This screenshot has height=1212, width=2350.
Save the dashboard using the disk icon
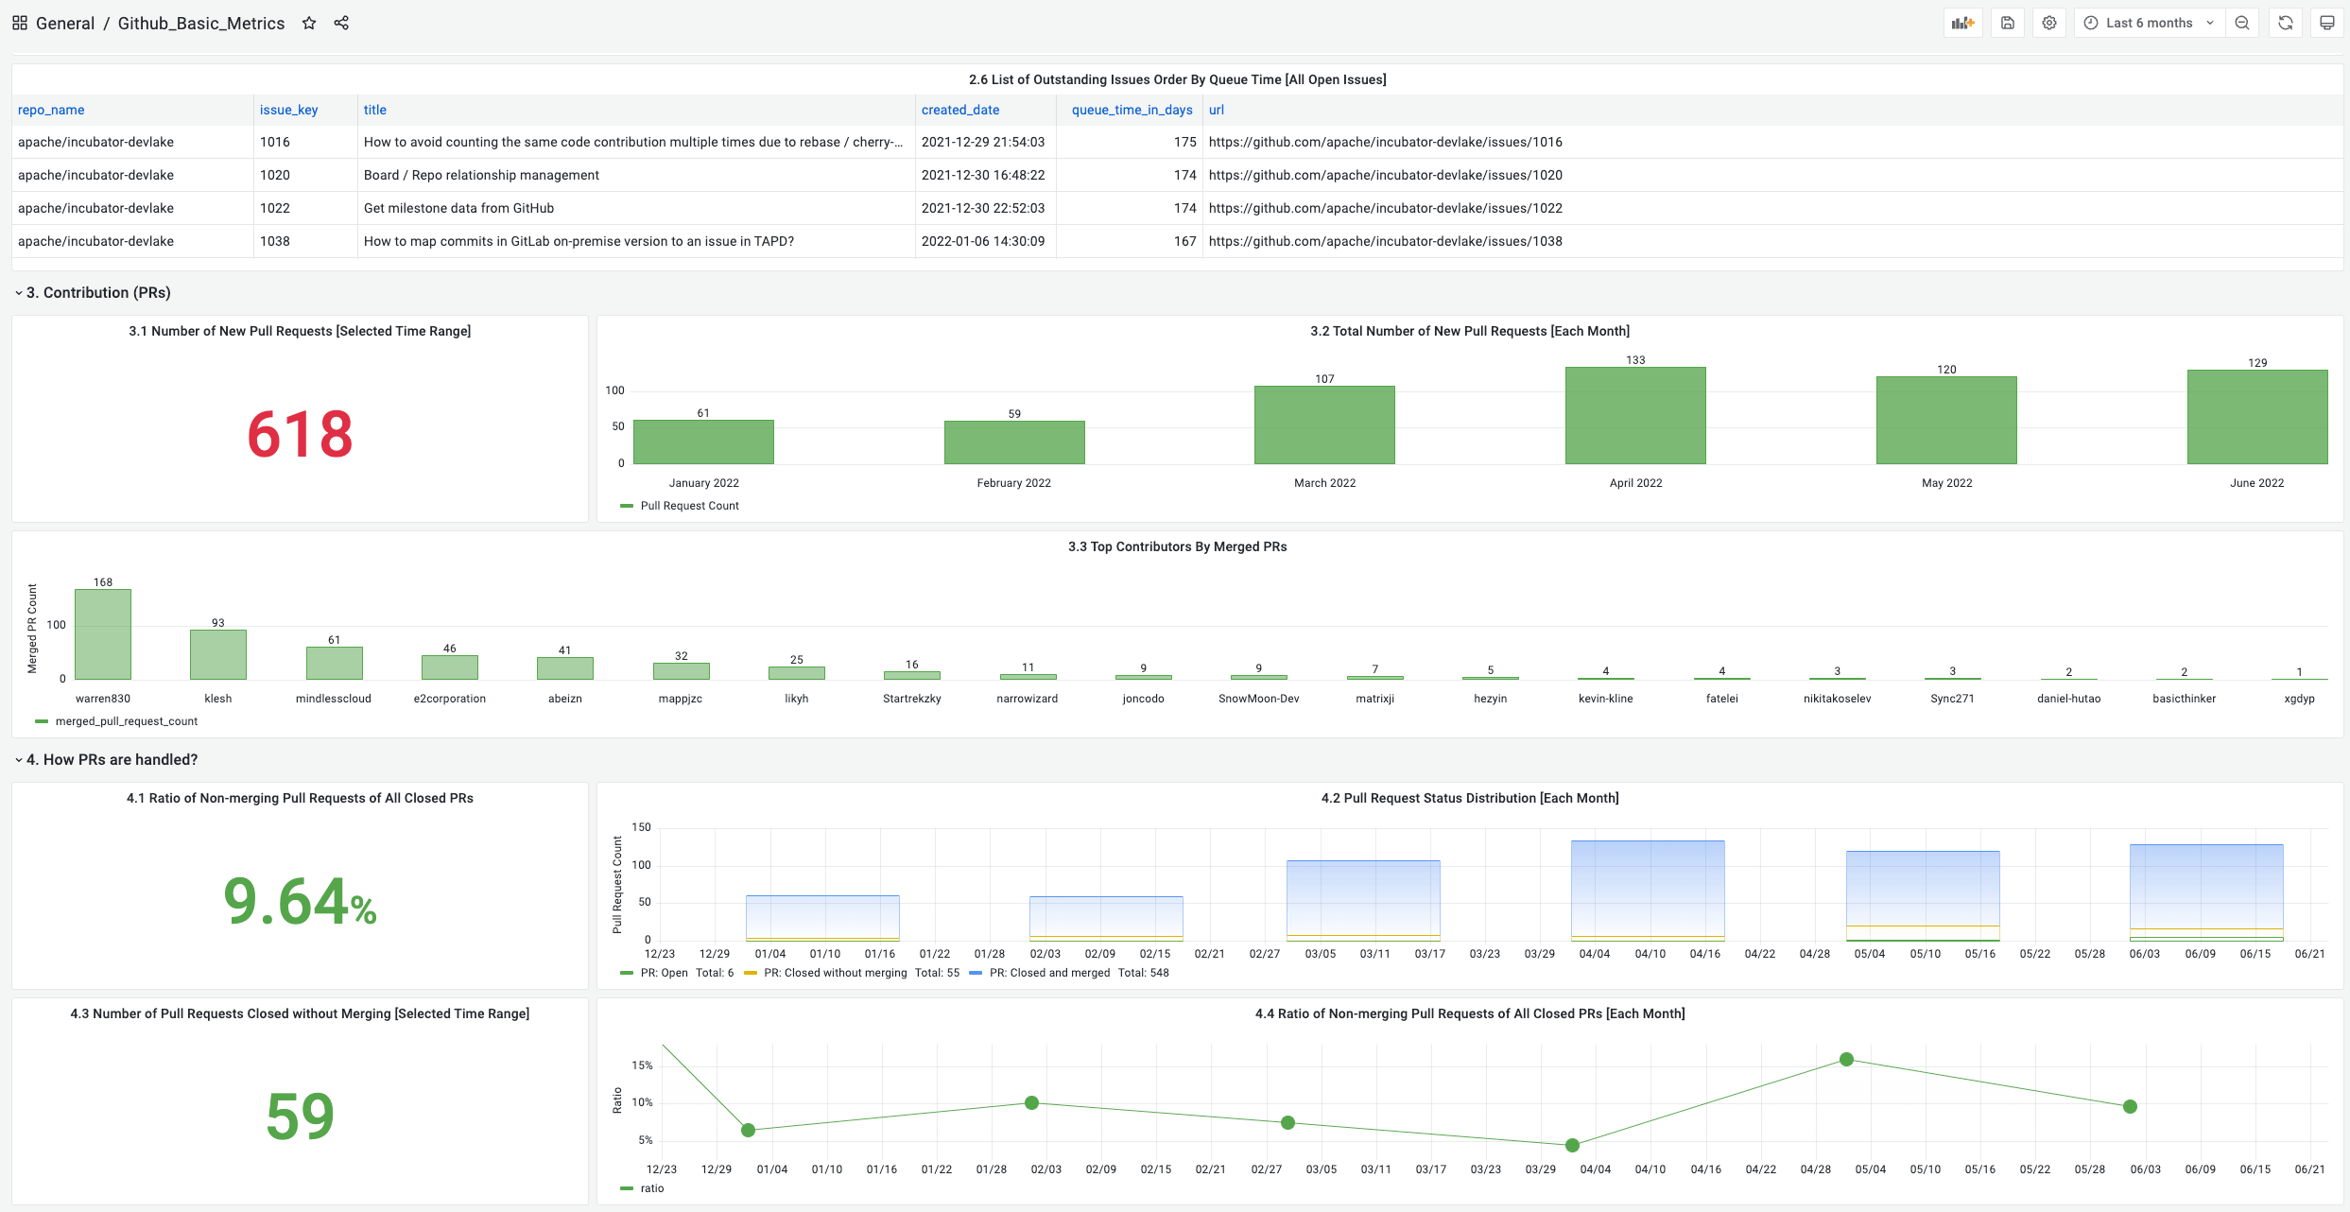(2008, 23)
